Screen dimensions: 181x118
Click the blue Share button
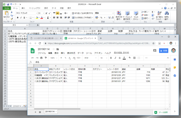pos(164,51)
